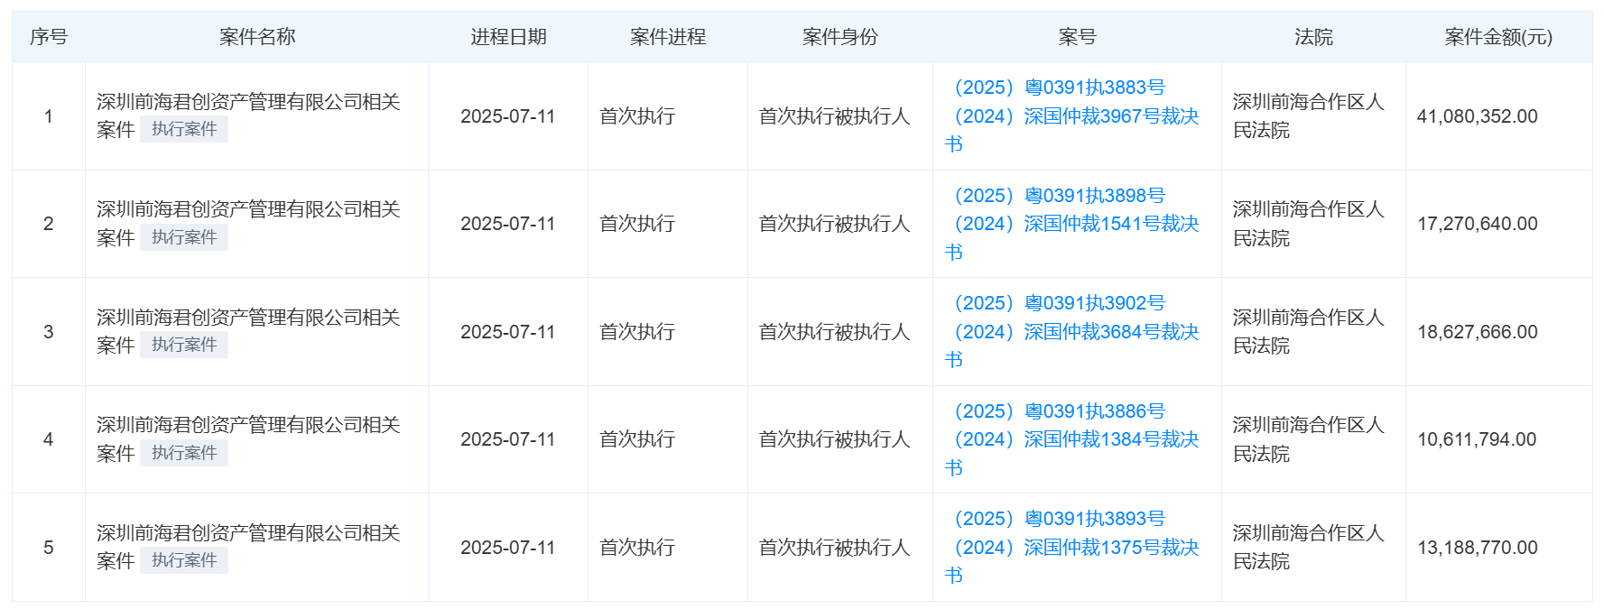Click the 进程日期 column header
The height and width of the screenshot is (609, 1604).
[x=508, y=37]
